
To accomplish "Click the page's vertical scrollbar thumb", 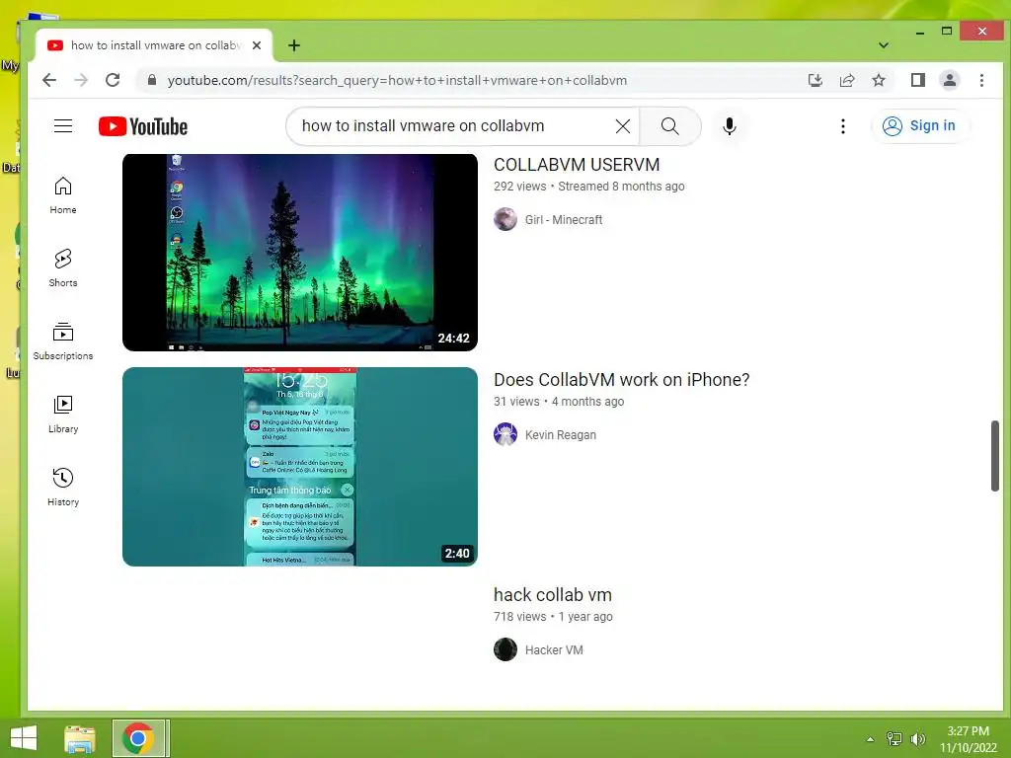I will click(995, 456).
